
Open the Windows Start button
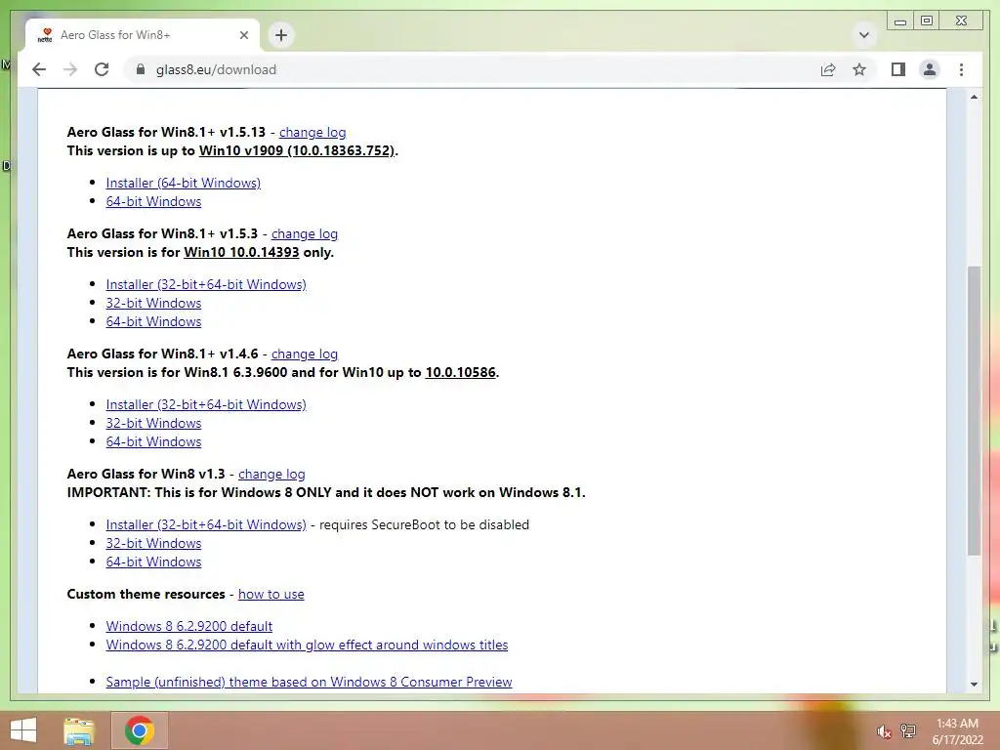click(23, 730)
